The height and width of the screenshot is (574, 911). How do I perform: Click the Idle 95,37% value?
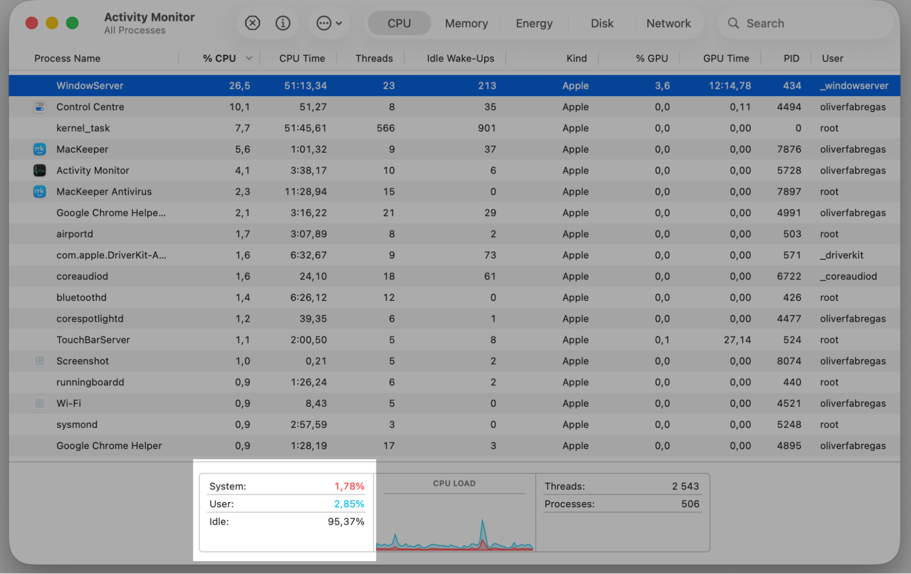pyautogui.click(x=346, y=522)
